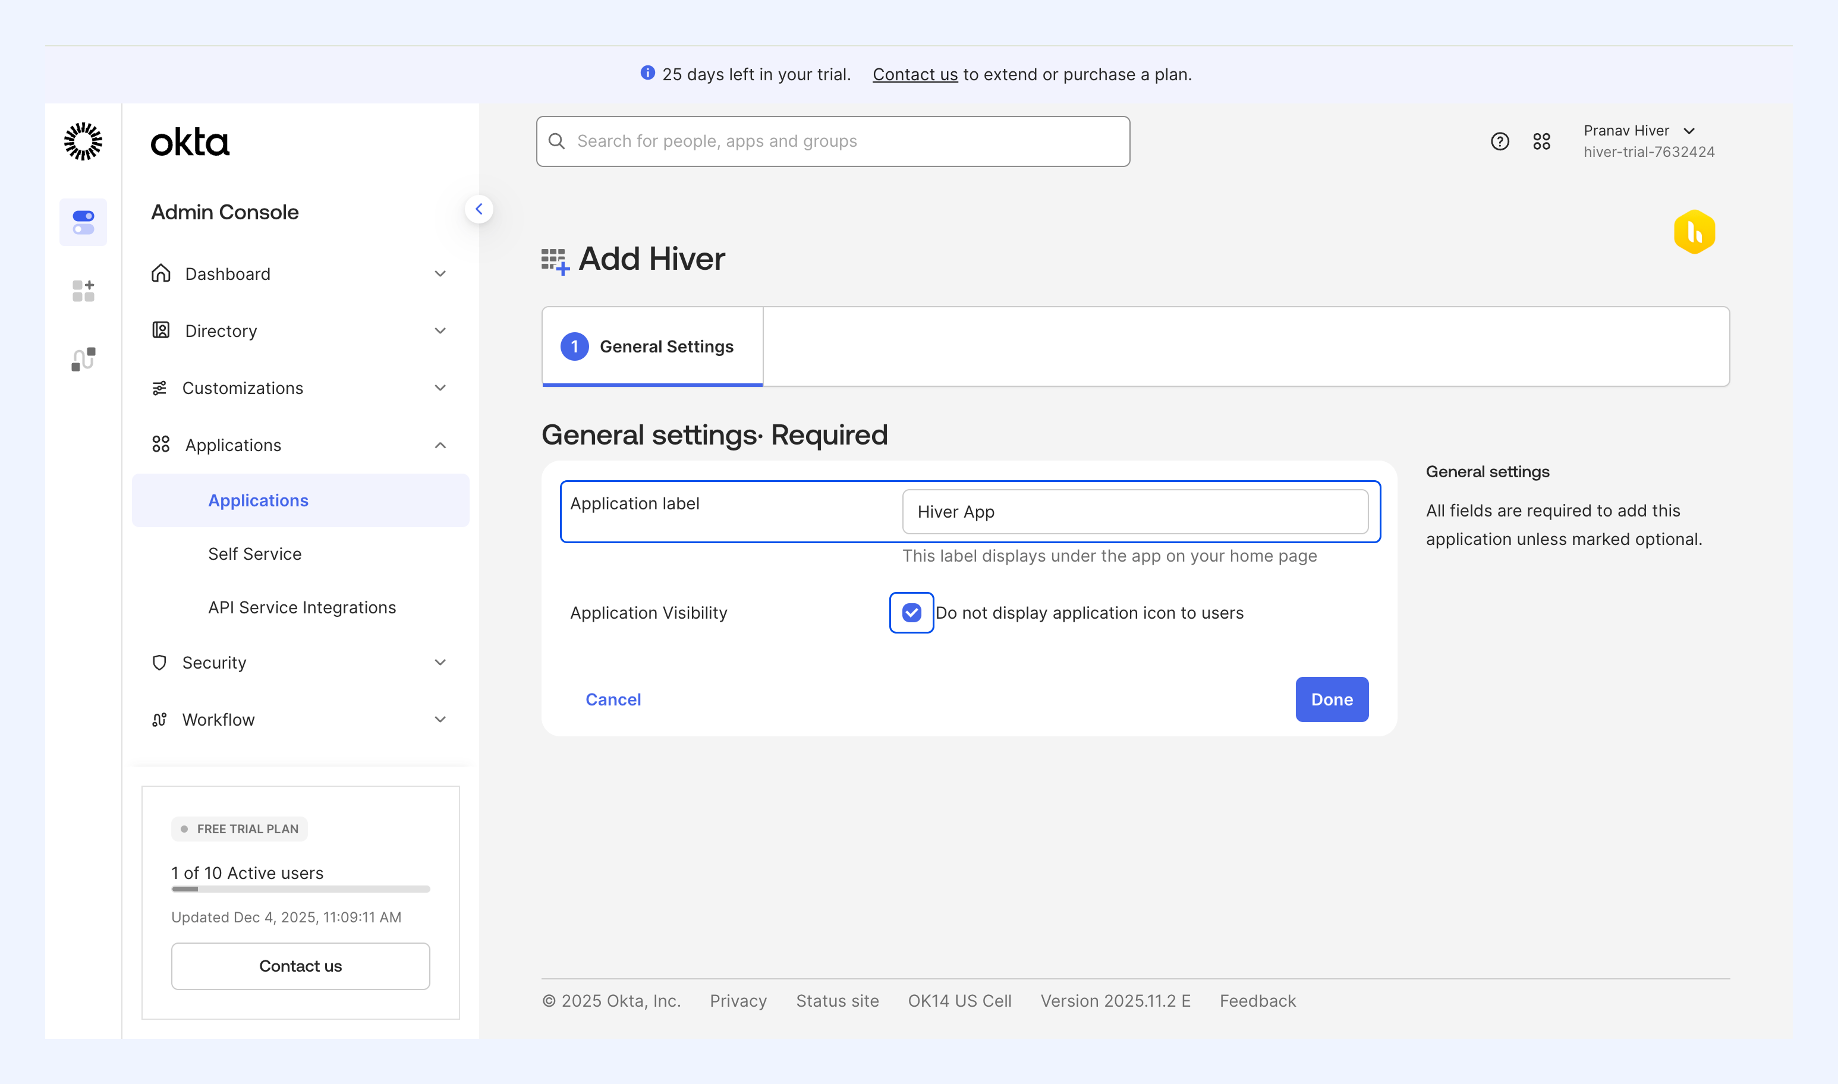Focus the Application label field with Hiver App
Screen dimensions: 1838x1084
pyautogui.click(x=1135, y=511)
